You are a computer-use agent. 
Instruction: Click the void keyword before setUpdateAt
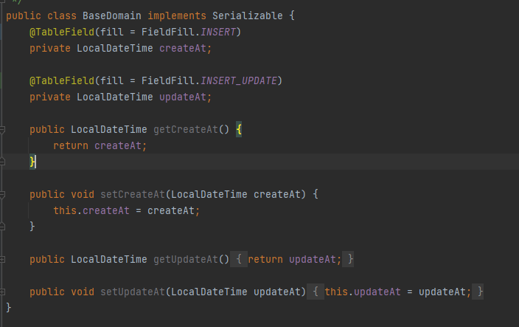pos(83,292)
